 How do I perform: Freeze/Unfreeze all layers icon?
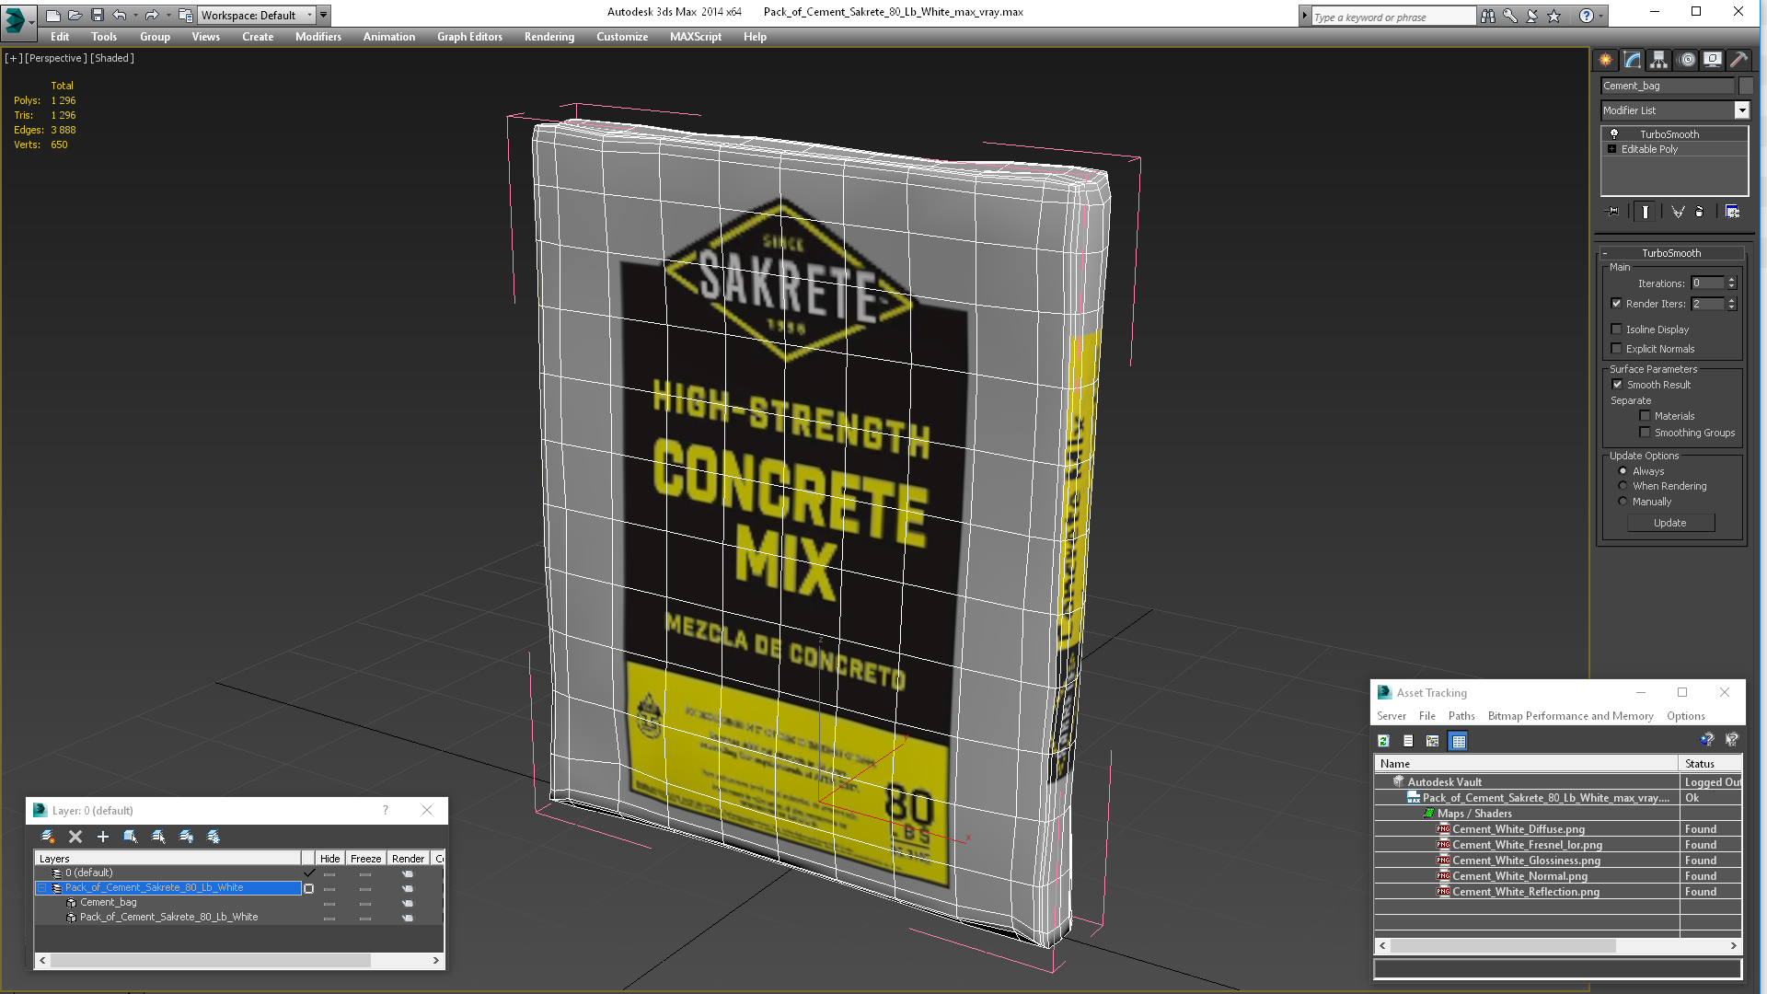coord(214,837)
